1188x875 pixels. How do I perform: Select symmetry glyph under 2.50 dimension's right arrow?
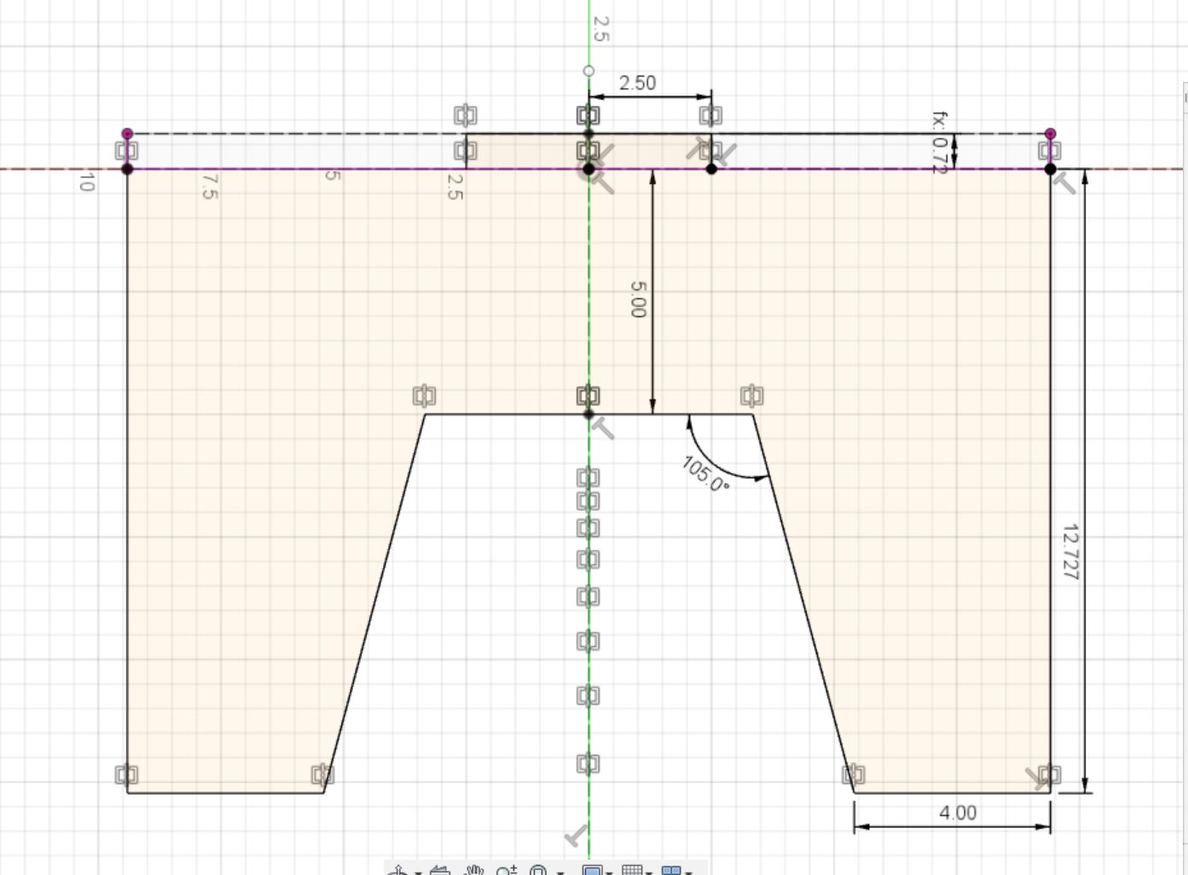click(710, 115)
